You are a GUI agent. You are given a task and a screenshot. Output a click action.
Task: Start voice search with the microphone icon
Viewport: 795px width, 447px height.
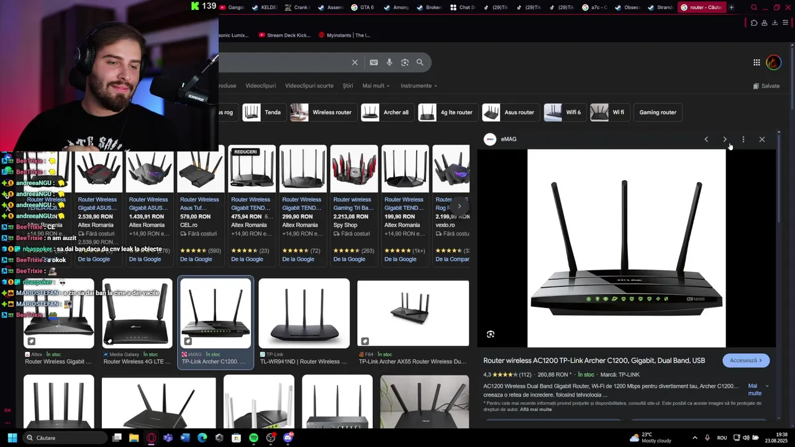389,62
